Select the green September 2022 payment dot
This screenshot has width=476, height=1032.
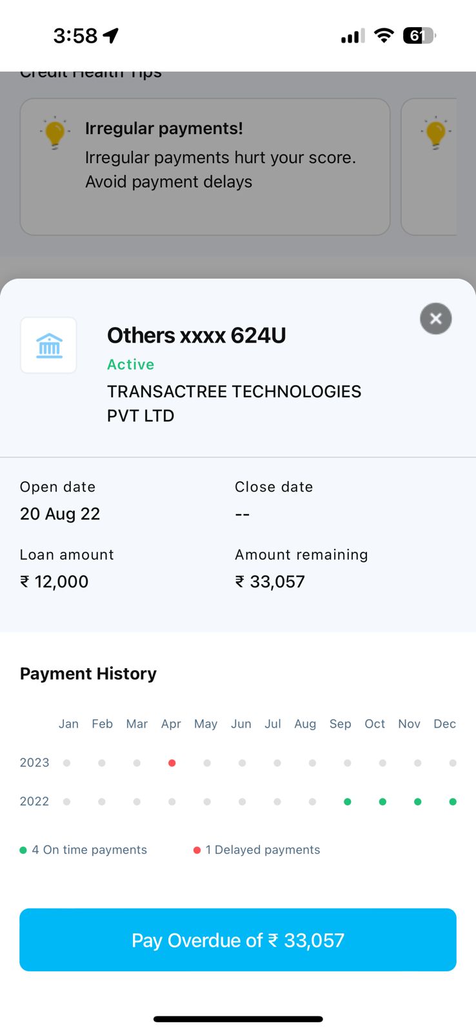pos(348,802)
